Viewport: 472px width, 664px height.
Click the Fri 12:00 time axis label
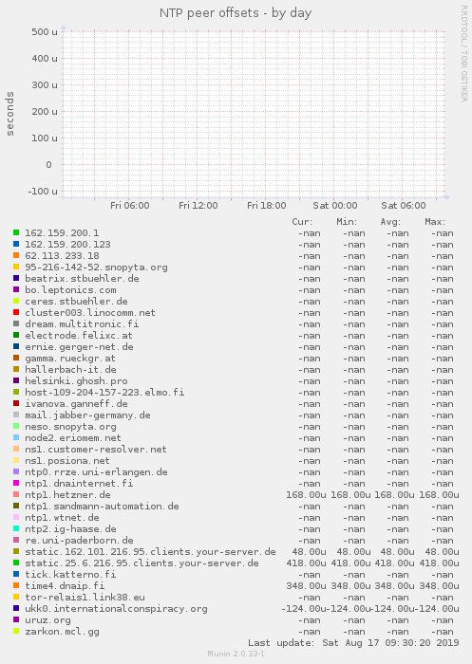point(198,206)
